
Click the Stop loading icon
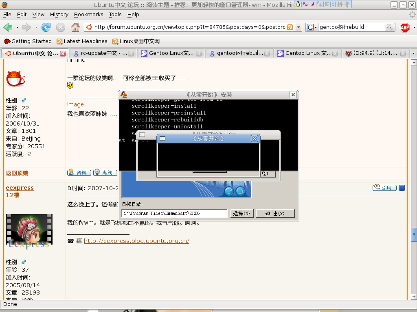61,27
